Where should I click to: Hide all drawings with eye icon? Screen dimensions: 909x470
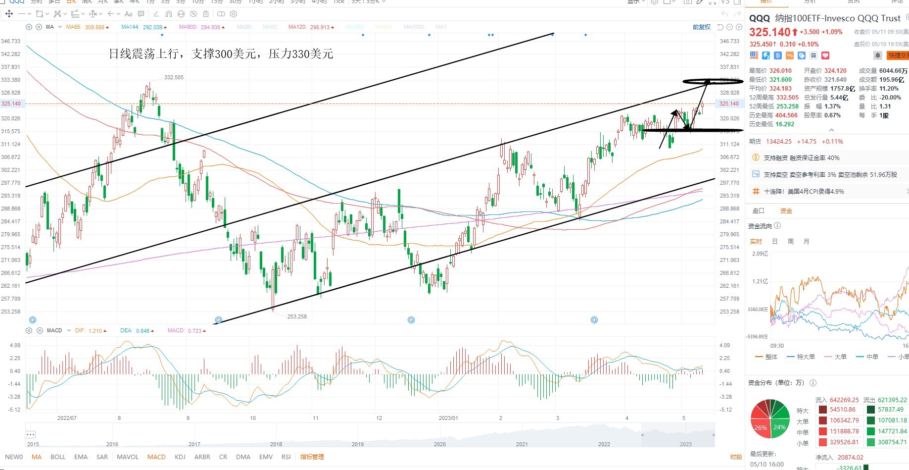[193, 14]
